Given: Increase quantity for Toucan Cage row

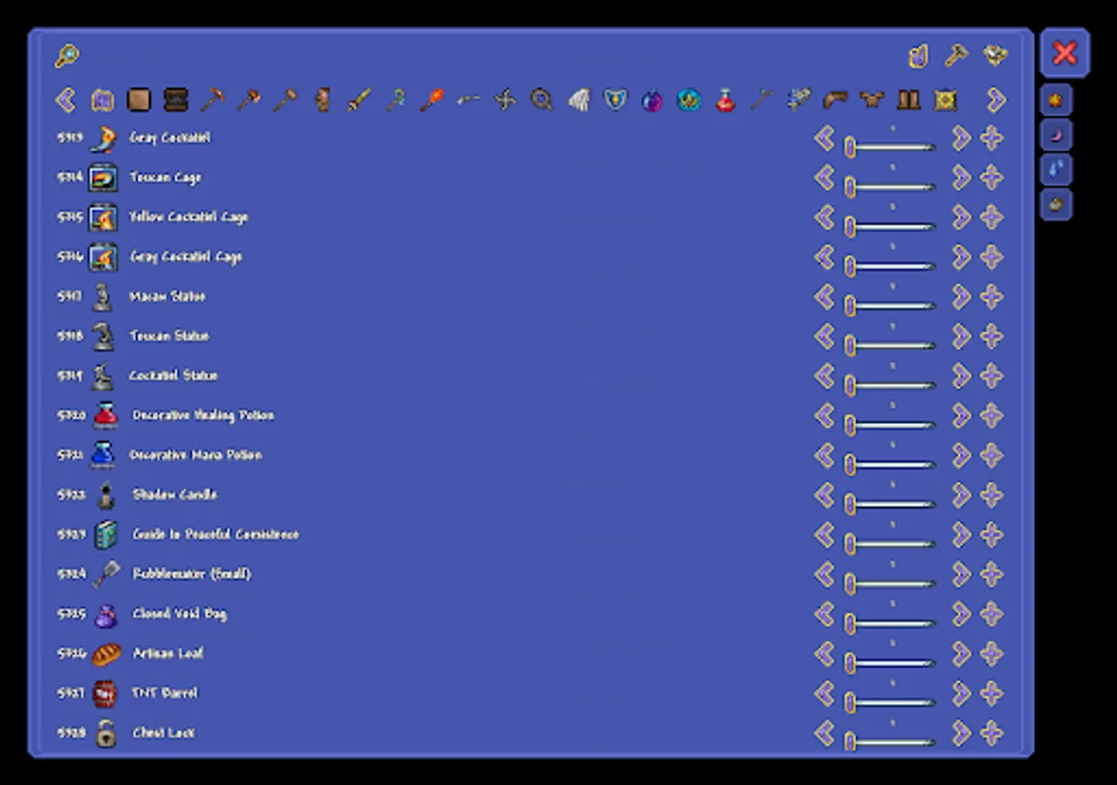Looking at the screenshot, I should (x=961, y=178).
